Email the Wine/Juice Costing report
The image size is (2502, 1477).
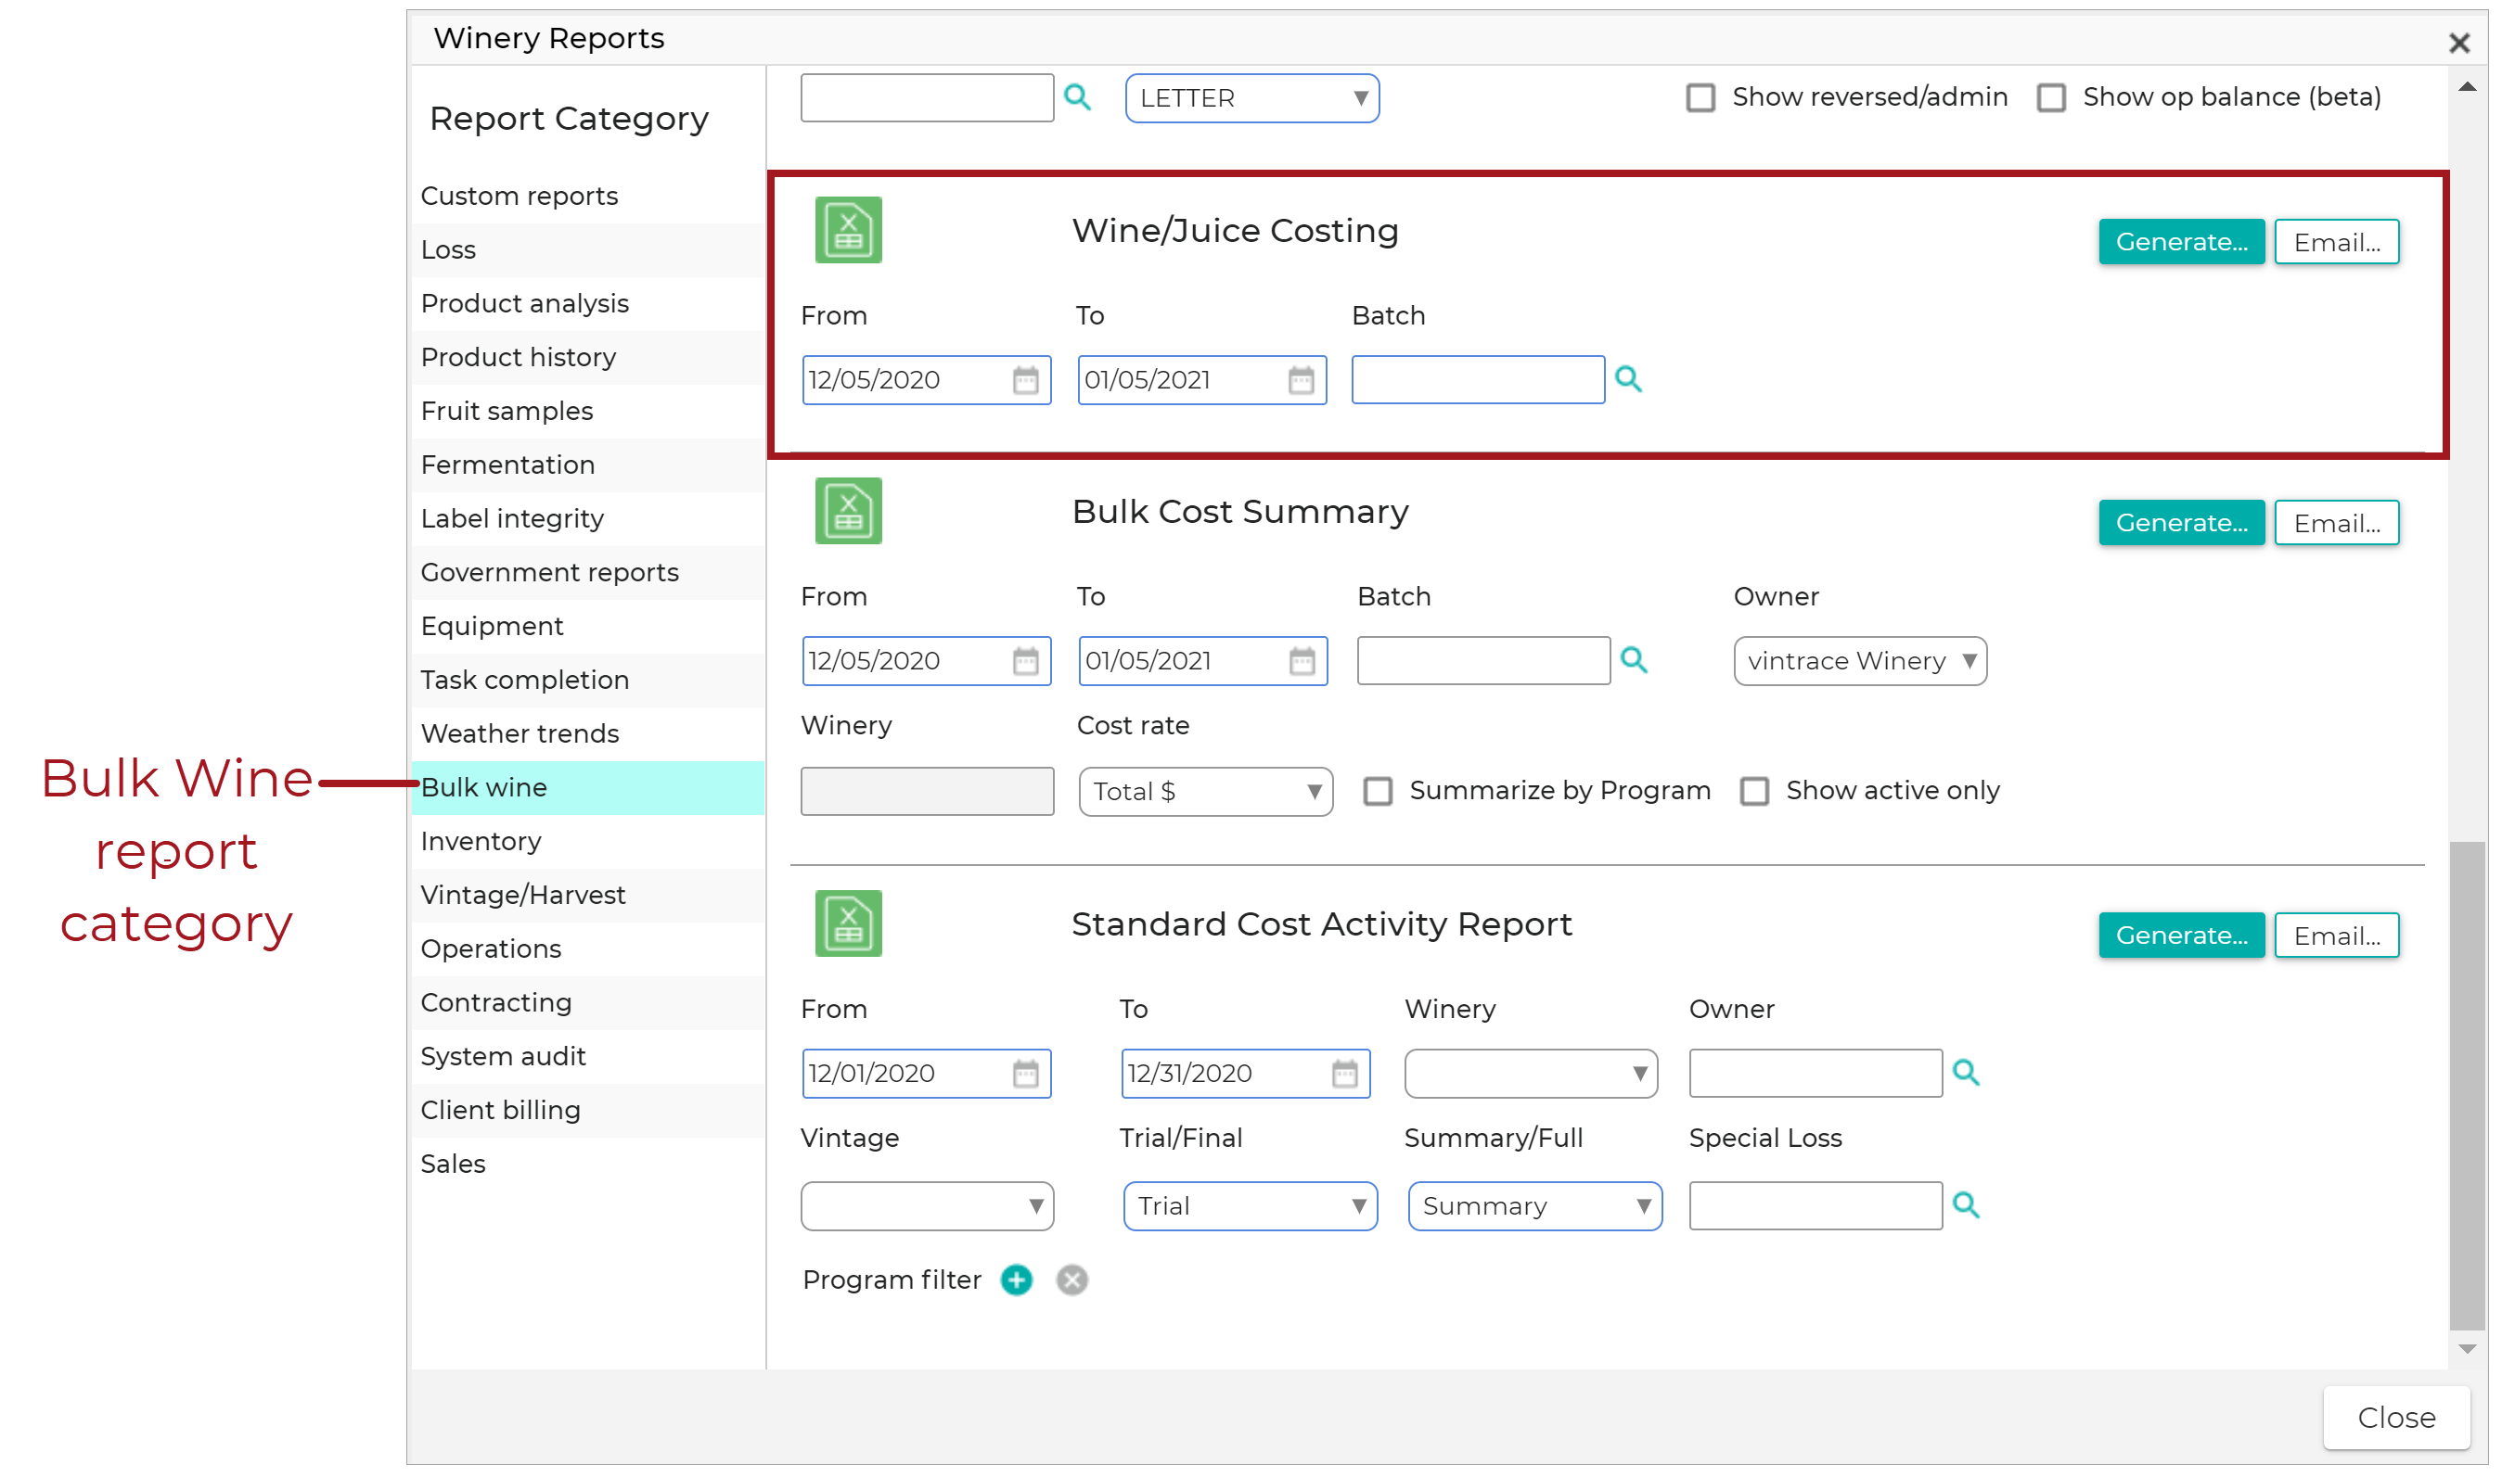coord(2336,242)
